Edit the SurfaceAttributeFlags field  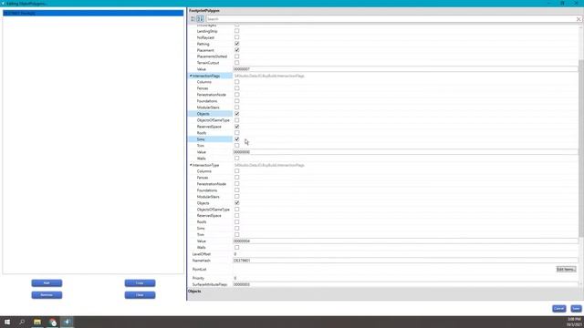(x=405, y=284)
